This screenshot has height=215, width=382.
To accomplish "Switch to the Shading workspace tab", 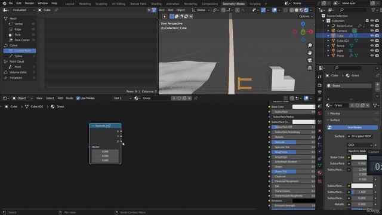I will pyautogui.click(x=156, y=4).
